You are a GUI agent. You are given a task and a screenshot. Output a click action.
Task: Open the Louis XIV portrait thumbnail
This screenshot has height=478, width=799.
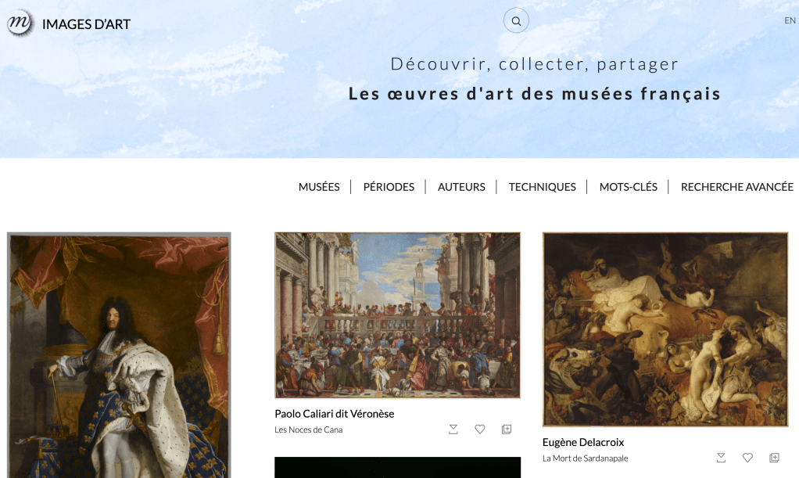[x=119, y=355]
